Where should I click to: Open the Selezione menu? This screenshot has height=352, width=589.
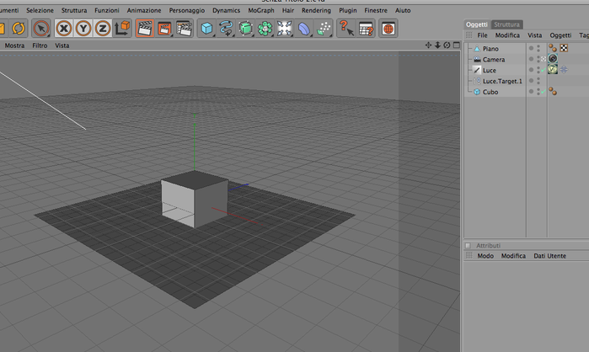click(40, 10)
